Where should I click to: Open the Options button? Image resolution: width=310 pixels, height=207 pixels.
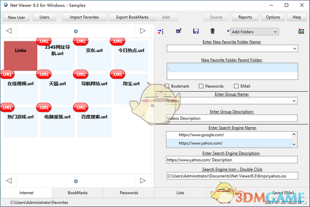(273, 17)
